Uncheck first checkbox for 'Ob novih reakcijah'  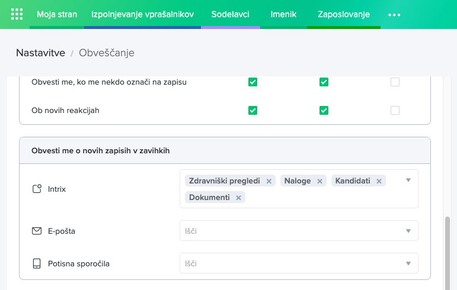[253, 110]
